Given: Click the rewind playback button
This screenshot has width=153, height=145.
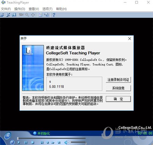Looking at the screenshot, I should coord(48,143).
